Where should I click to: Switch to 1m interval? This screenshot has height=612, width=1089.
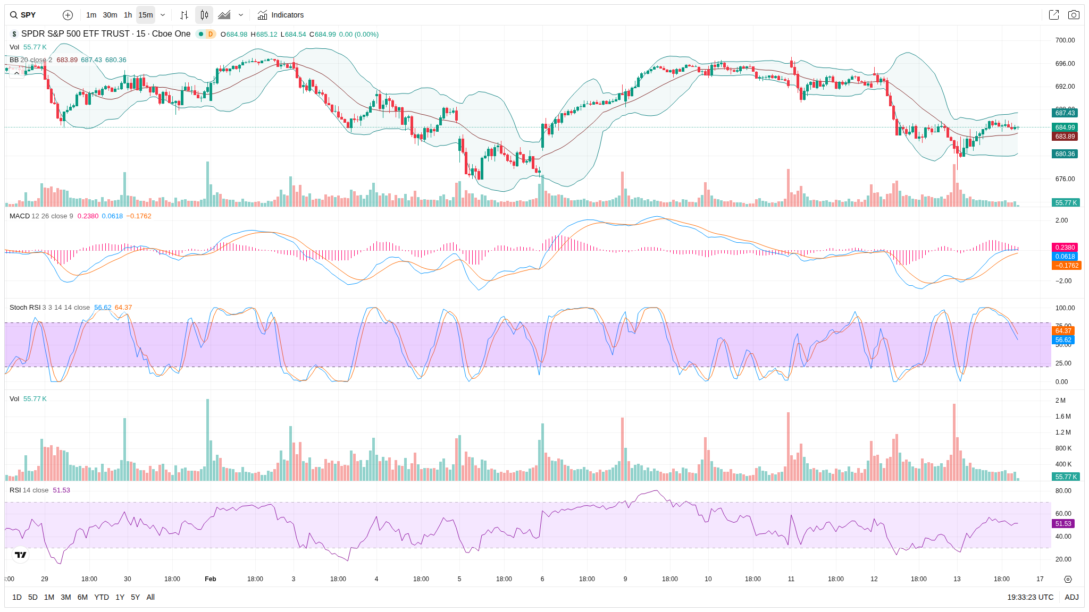[91, 15]
